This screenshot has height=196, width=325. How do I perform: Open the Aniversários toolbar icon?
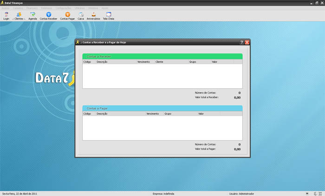93,16
